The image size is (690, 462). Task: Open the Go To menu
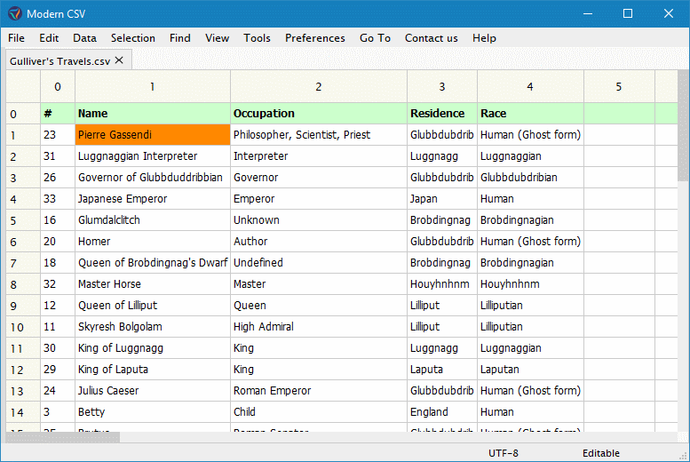[375, 38]
